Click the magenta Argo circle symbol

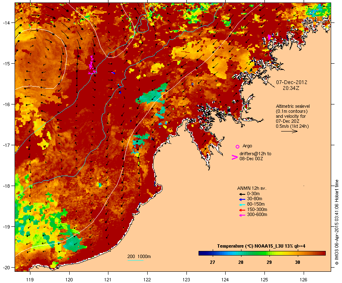[238, 147]
